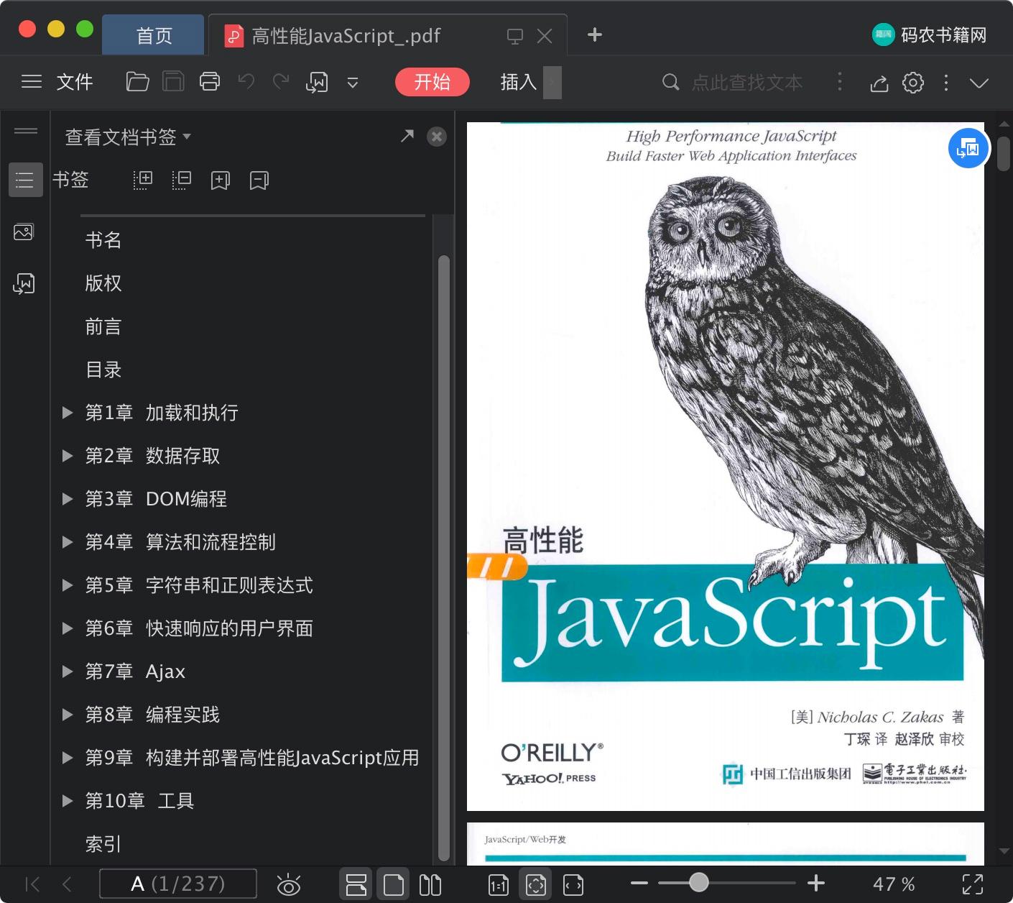Pop out the bookmark panel with the arrow icon
This screenshot has height=903, width=1013.
coord(407,136)
